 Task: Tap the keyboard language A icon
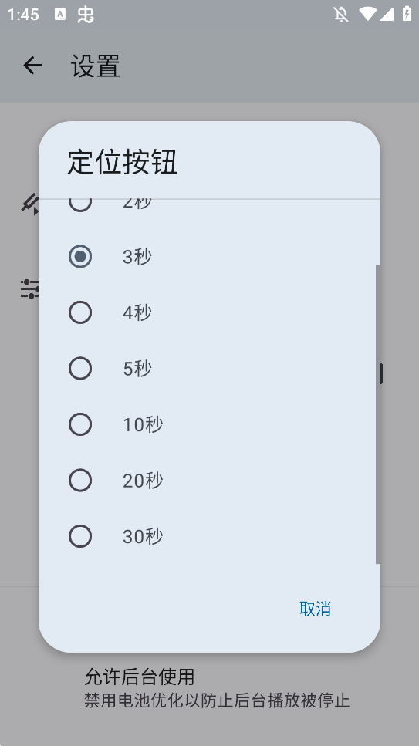[60, 15]
